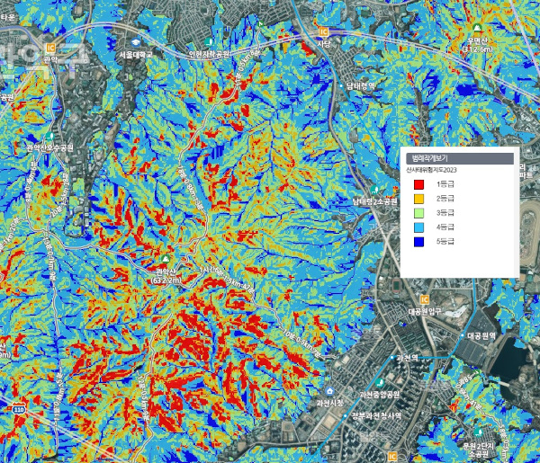Click the 사당 IC interchange marker

[x=323, y=32]
